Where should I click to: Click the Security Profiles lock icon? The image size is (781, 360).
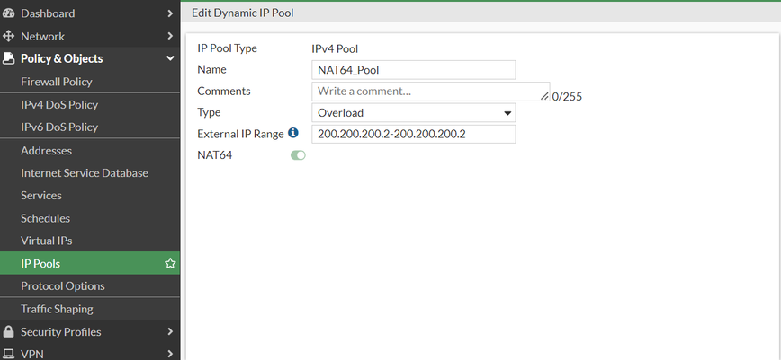[x=9, y=332]
